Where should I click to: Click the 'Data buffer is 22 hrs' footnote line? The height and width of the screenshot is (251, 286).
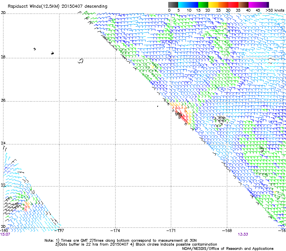[136, 244]
